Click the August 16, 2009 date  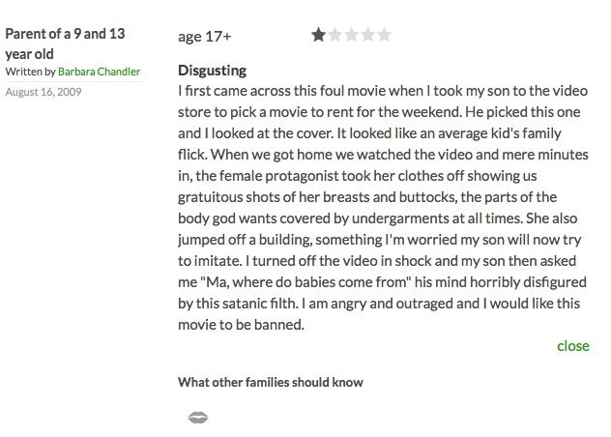click(44, 92)
